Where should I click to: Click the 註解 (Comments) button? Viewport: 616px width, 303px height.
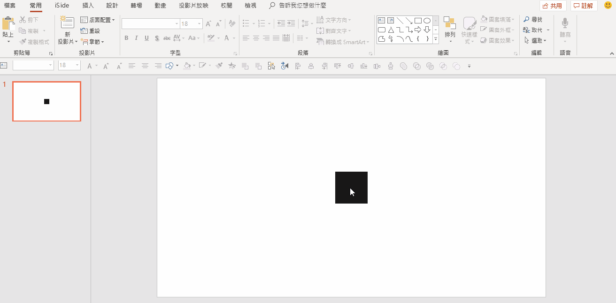click(x=584, y=6)
